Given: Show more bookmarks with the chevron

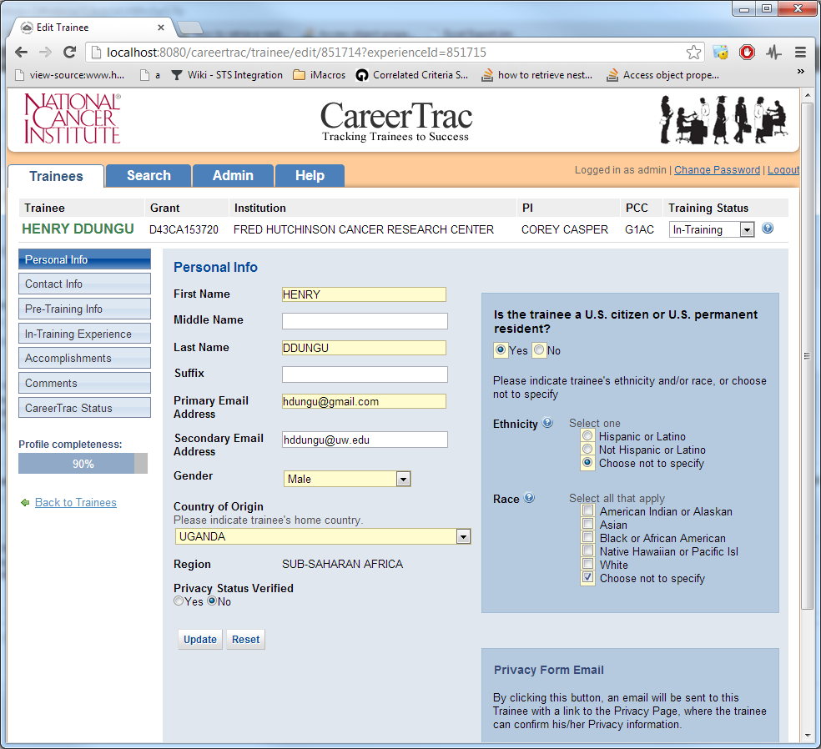Looking at the screenshot, I should tap(801, 71).
